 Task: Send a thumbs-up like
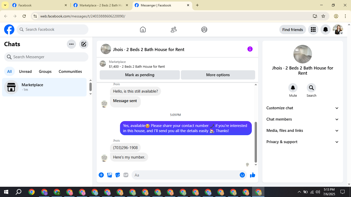(x=253, y=175)
